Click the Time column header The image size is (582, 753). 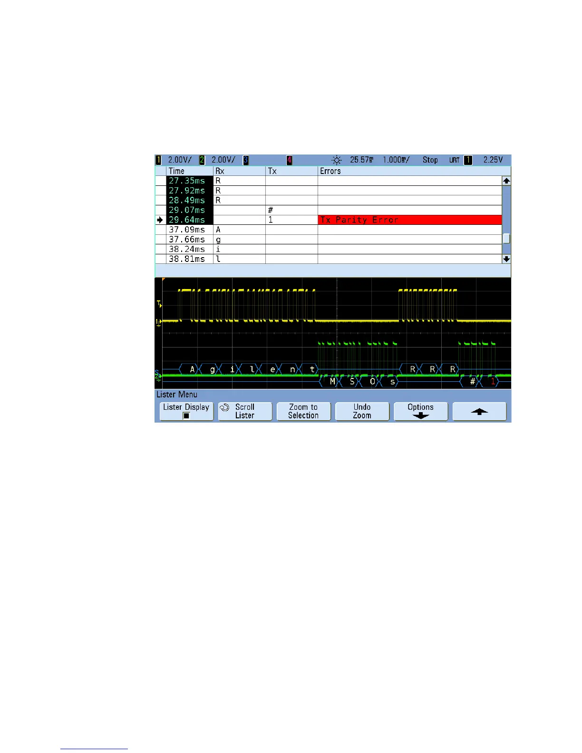click(190, 171)
